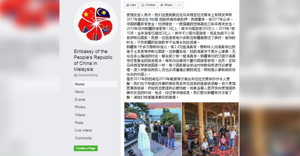Open the outdoor prayer group photo
Screen dimensions: 300x156
pos(153,129)
